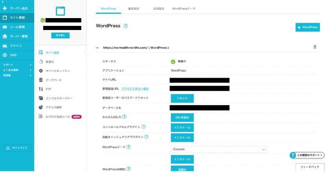Click the ドメイン sidebar icon

(x=5, y=46)
